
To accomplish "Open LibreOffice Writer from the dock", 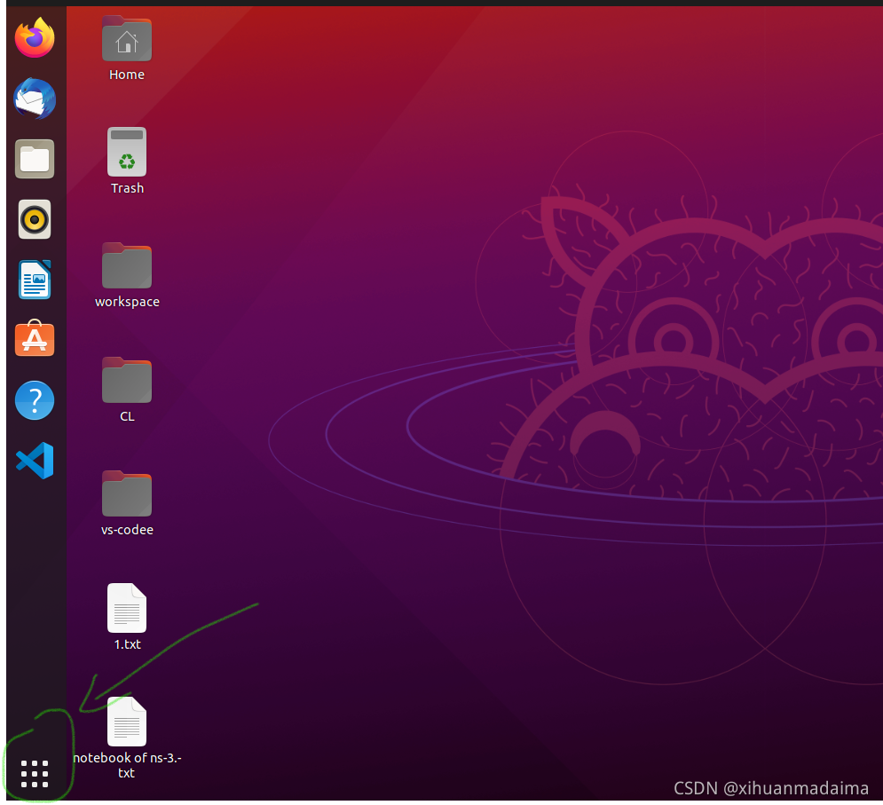I will pos(35,280).
